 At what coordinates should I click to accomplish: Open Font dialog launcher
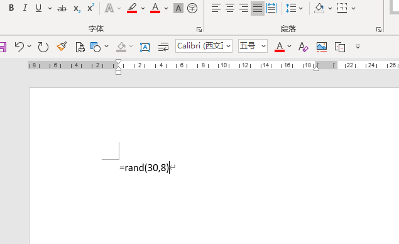click(199, 30)
